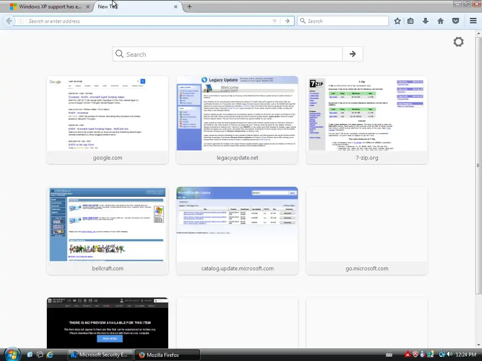Viewport: 482px width, 361px height.
Task: Show site identity info icon in address bar
Action: click(x=21, y=21)
